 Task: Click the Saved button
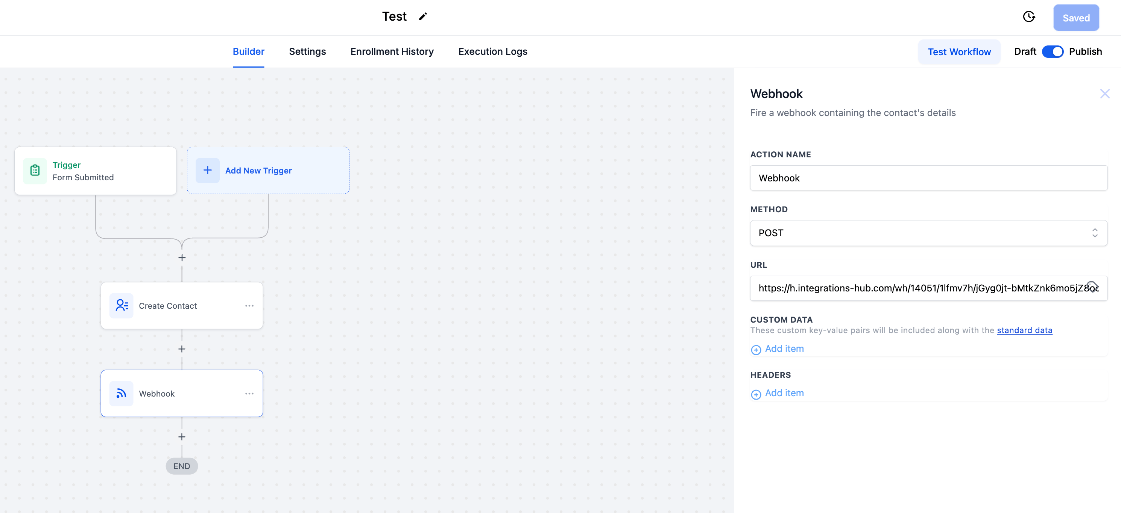tap(1076, 18)
